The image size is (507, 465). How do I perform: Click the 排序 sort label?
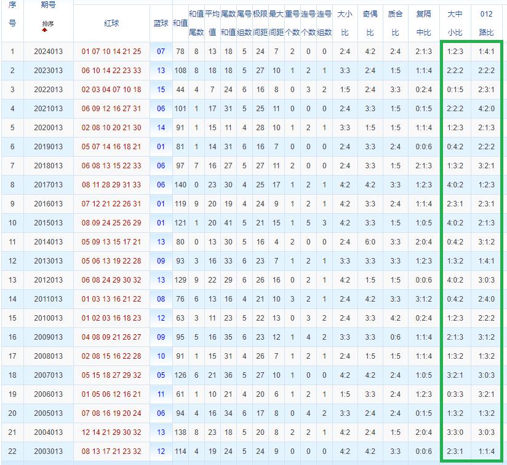click(47, 23)
